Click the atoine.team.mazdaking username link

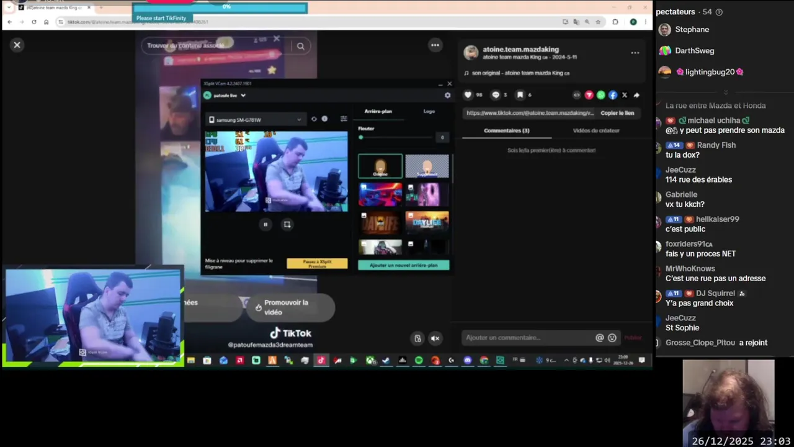(520, 49)
